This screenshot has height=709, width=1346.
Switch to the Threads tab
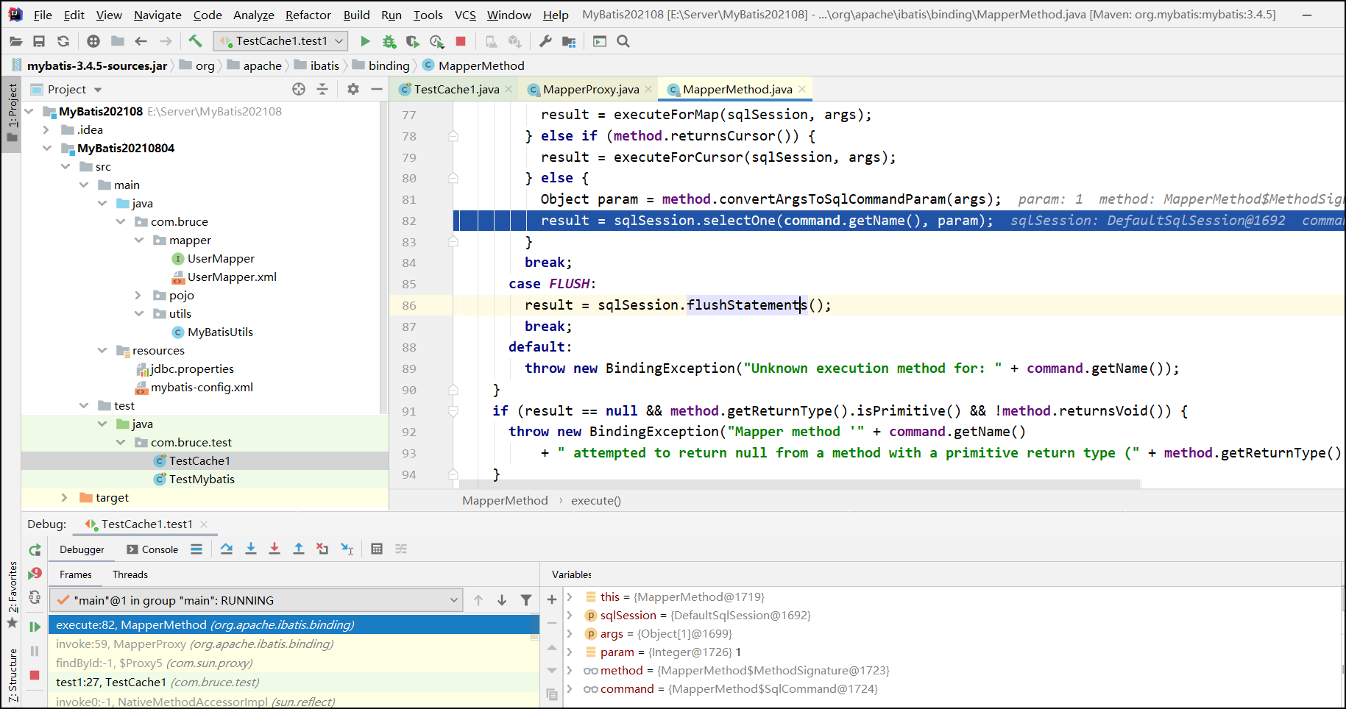(x=130, y=574)
